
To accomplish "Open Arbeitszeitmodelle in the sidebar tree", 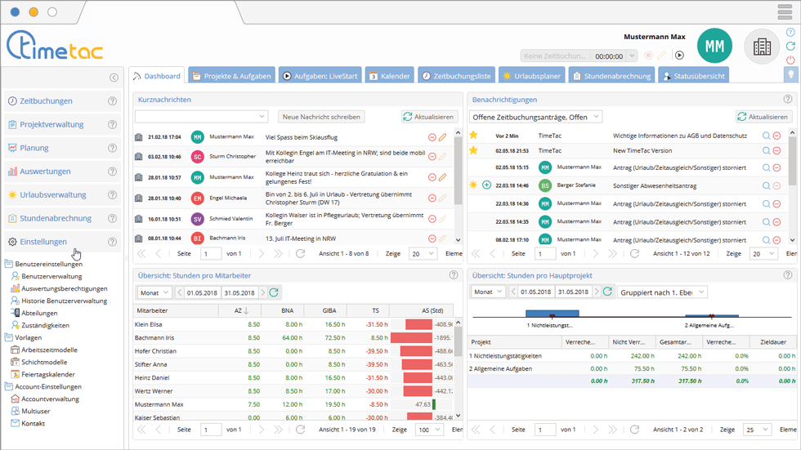I will click(49, 350).
